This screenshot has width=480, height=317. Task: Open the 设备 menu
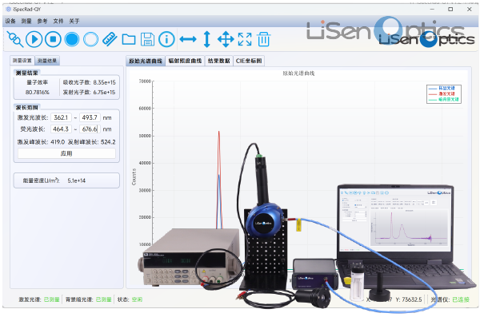(x=10, y=21)
